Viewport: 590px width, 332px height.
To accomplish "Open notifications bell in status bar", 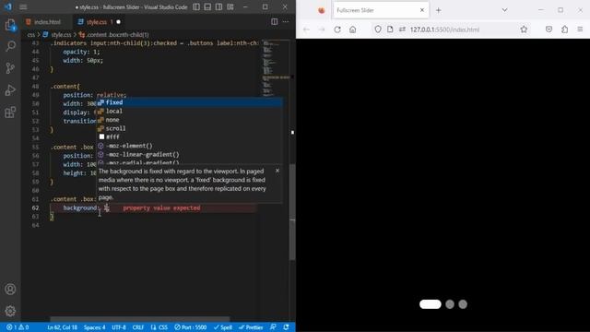I will 287,327.
